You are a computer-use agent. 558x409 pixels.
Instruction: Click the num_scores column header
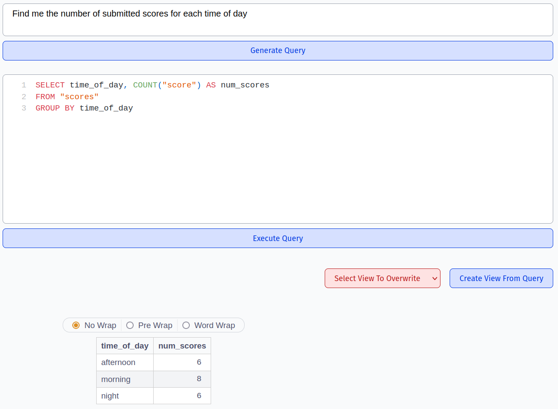click(182, 346)
